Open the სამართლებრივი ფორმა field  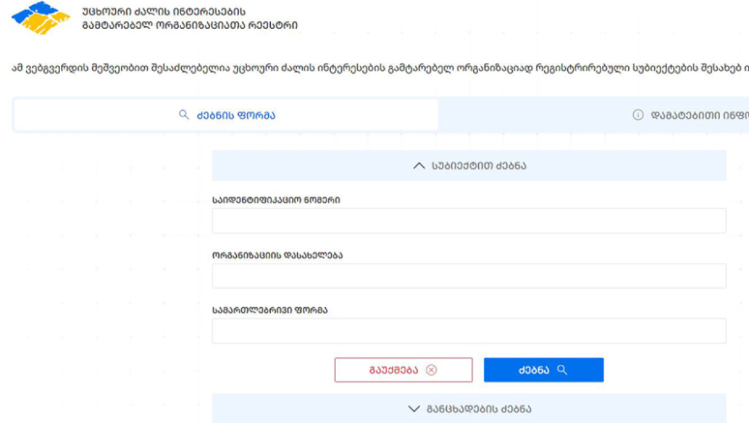coord(469,331)
